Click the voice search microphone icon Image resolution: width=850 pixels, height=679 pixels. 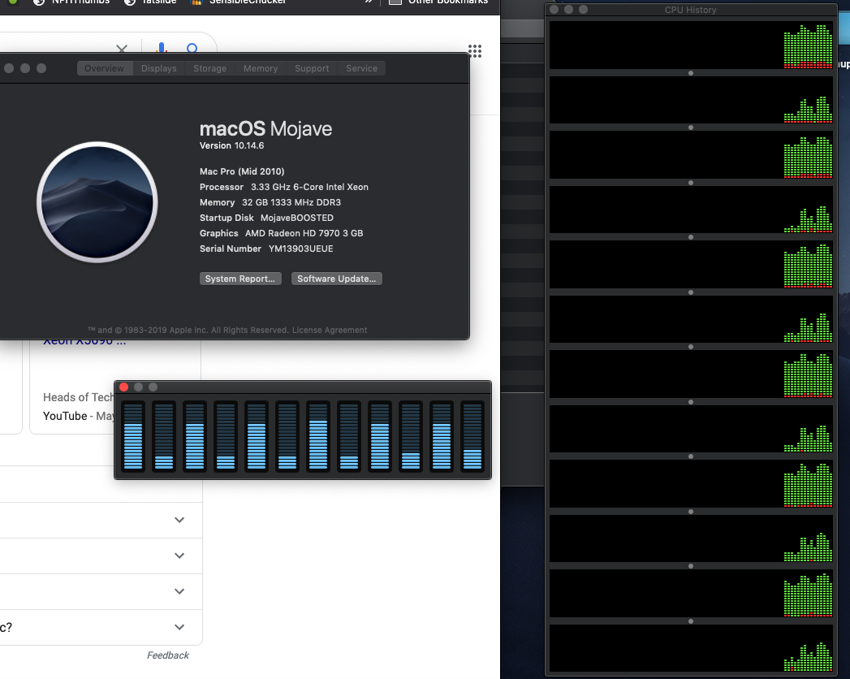[x=161, y=48]
